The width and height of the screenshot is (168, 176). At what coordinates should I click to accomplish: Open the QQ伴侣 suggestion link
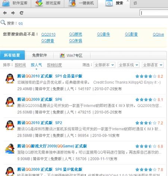75,41
